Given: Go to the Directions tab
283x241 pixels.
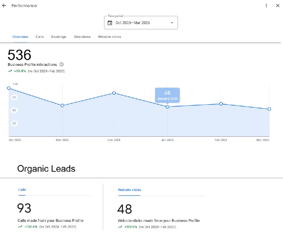Looking at the screenshot, I should [82, 37].
